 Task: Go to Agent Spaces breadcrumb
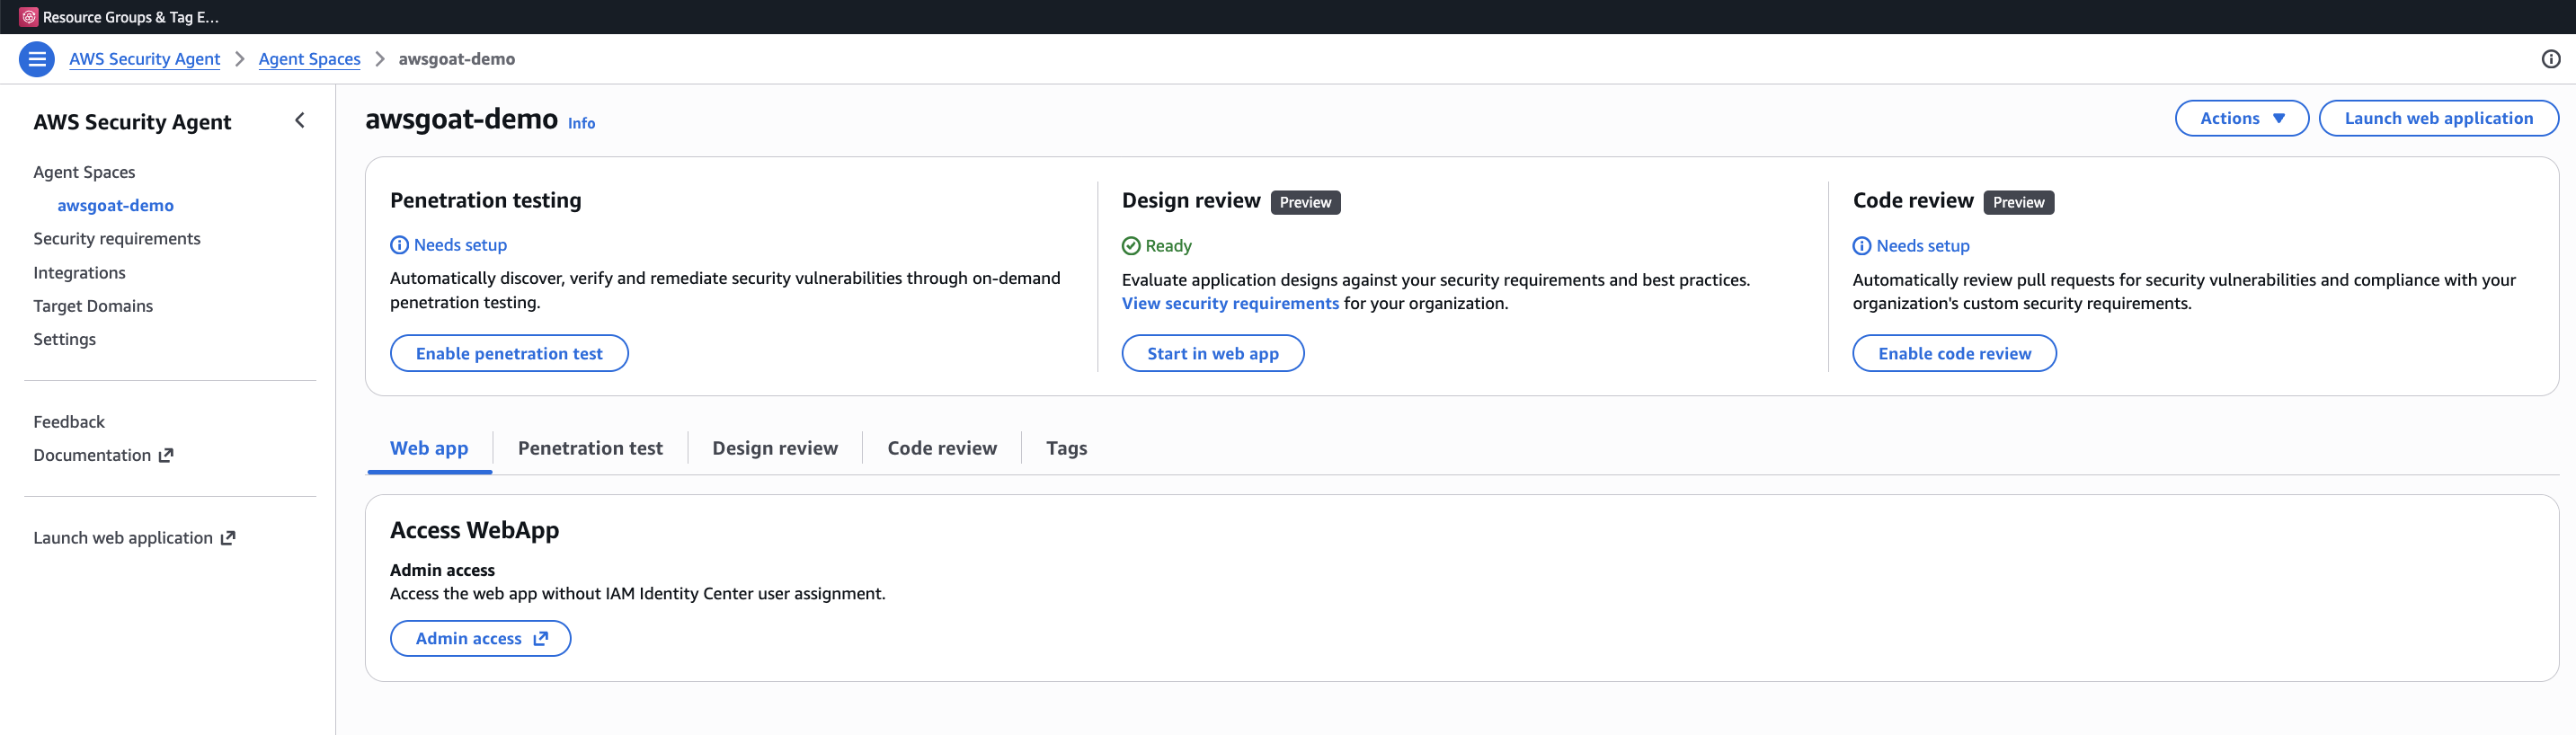pyautogui.click(x=309, y=59)
